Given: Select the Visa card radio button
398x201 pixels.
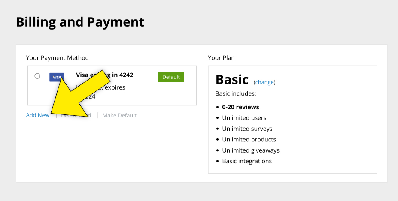Looking at the screenshot, I should (37, 76).
